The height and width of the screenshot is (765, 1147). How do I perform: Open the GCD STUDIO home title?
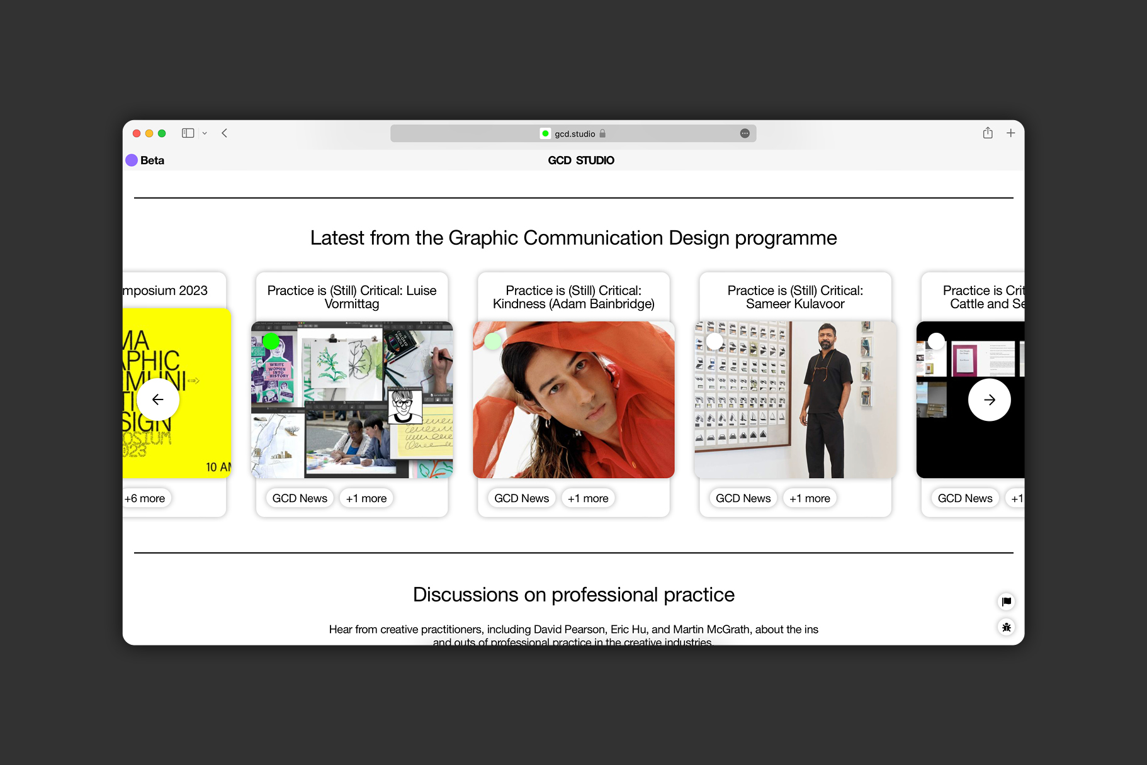(581, 160)
